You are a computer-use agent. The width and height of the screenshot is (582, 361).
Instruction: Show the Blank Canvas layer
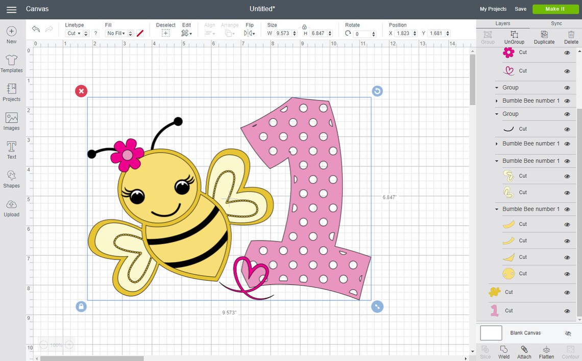(x=568, y=333)
